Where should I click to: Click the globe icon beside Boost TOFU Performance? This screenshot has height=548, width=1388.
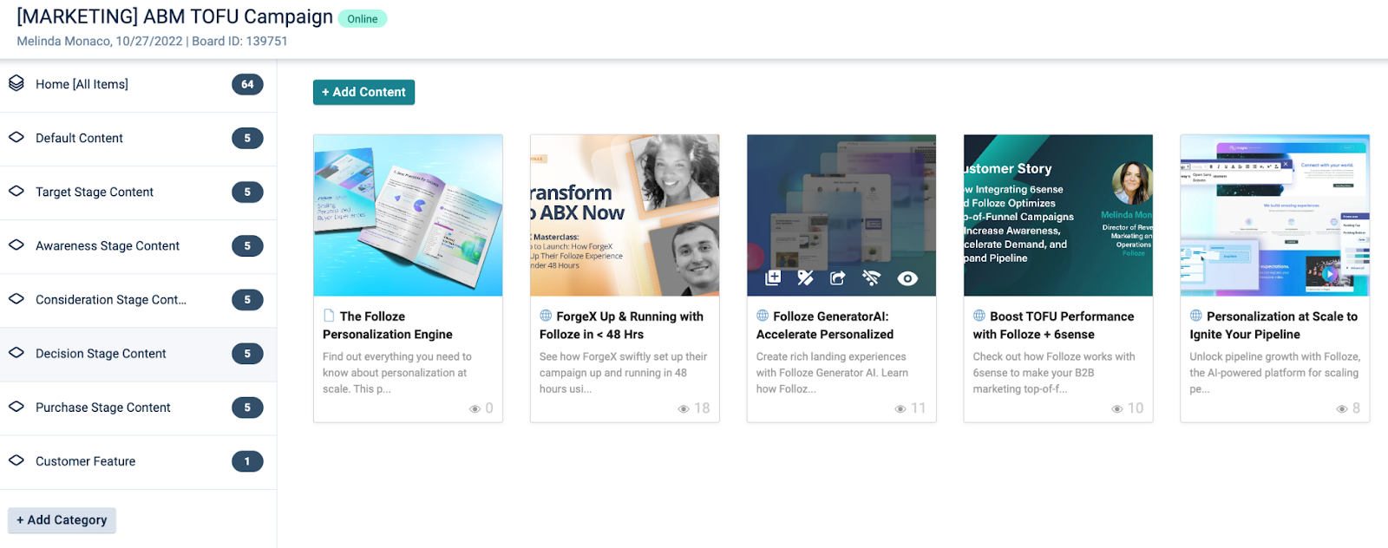(x=979, y=316)
